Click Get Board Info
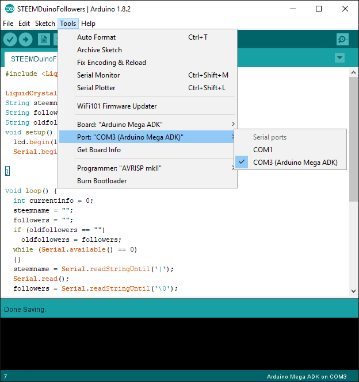Screen dimensions: 359x382 (x=147, y=149)
